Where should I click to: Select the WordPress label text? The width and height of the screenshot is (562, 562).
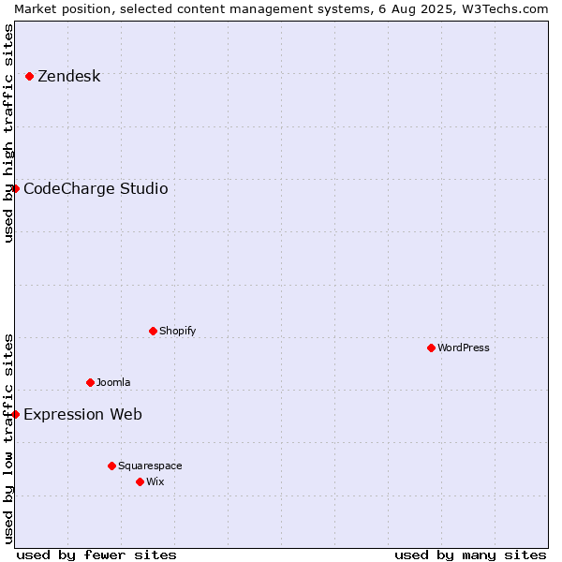pos(464,348)
